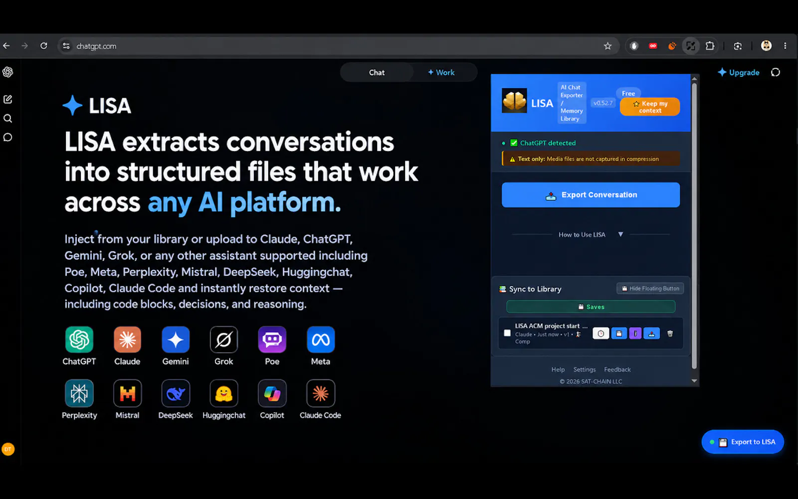Image resolution: width=798 pixels, height=499 pixels.
Task: Click the Google Lens search icon
Action: [738, 46]
